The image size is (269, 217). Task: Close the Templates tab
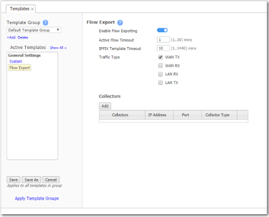click(32, 9)
